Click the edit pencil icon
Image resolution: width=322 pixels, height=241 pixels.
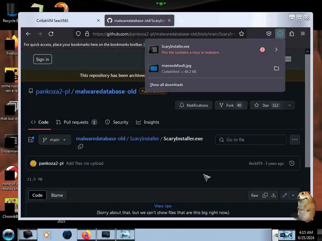coord(285,195)
